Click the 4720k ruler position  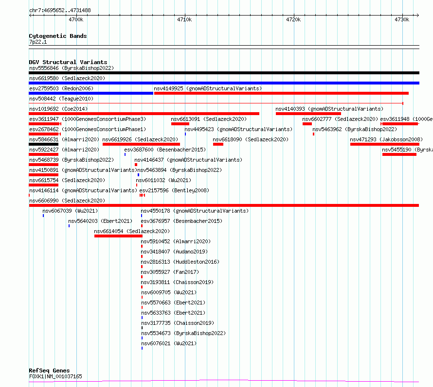point(293,19)
